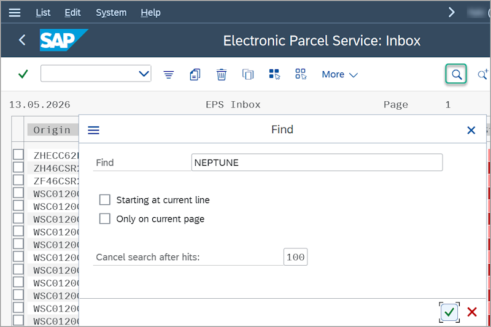
Task: Open the Edit menu
Action: (x=72, y=12)
